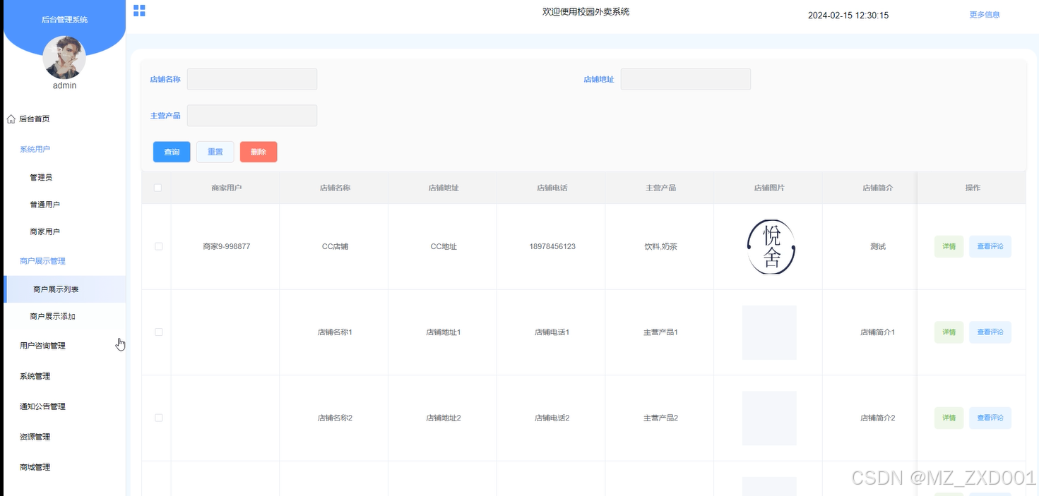Click the 重置 button

pyautogui.click(x=215, y=152)
